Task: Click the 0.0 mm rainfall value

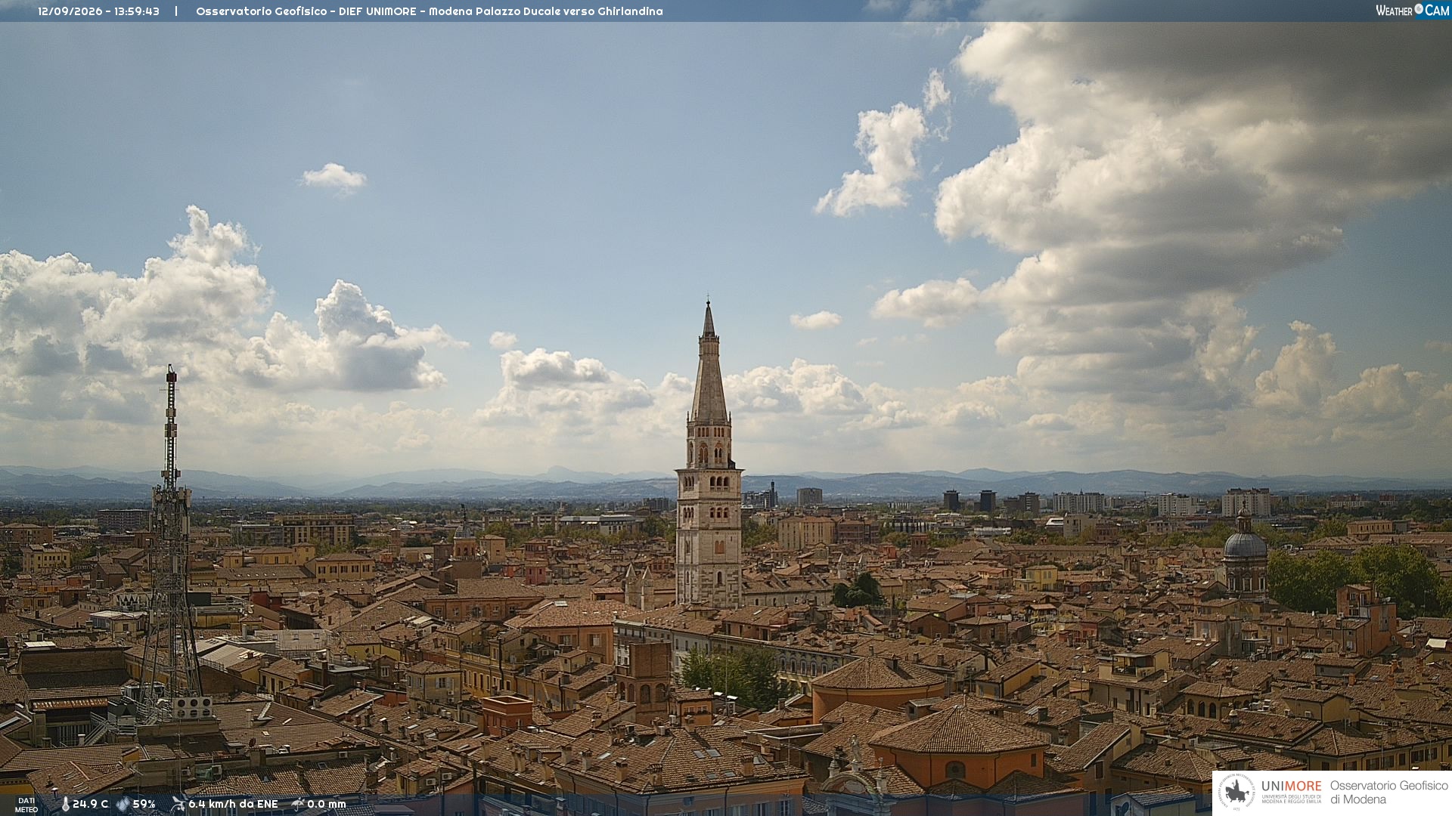Action: tap(327, 805)
